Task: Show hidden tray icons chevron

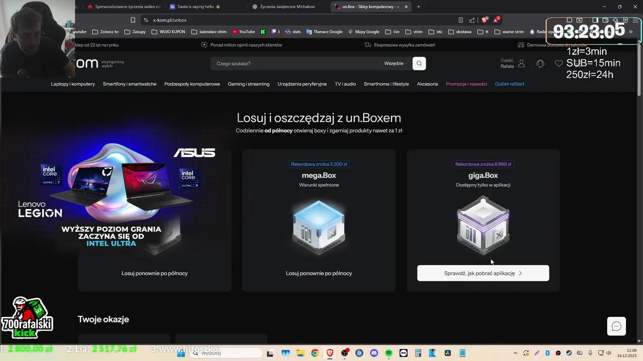Action: 515,353
